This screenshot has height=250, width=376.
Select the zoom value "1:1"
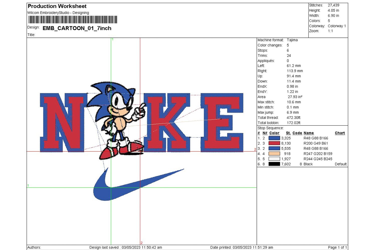(330, 31)
